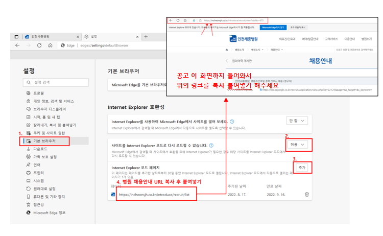
Task: Click the 인천세종병원 logo on hospital page
Action: tap(244, 39)
